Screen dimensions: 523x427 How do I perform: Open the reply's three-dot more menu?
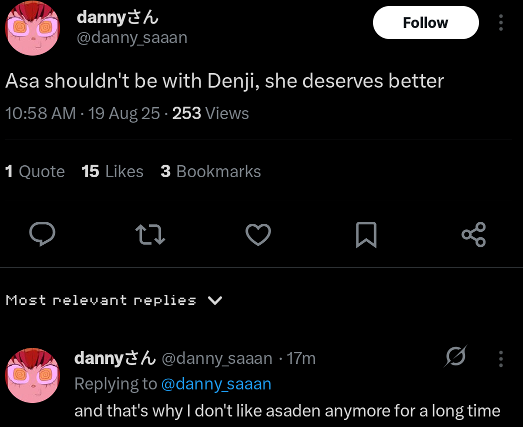click(501, 358)
